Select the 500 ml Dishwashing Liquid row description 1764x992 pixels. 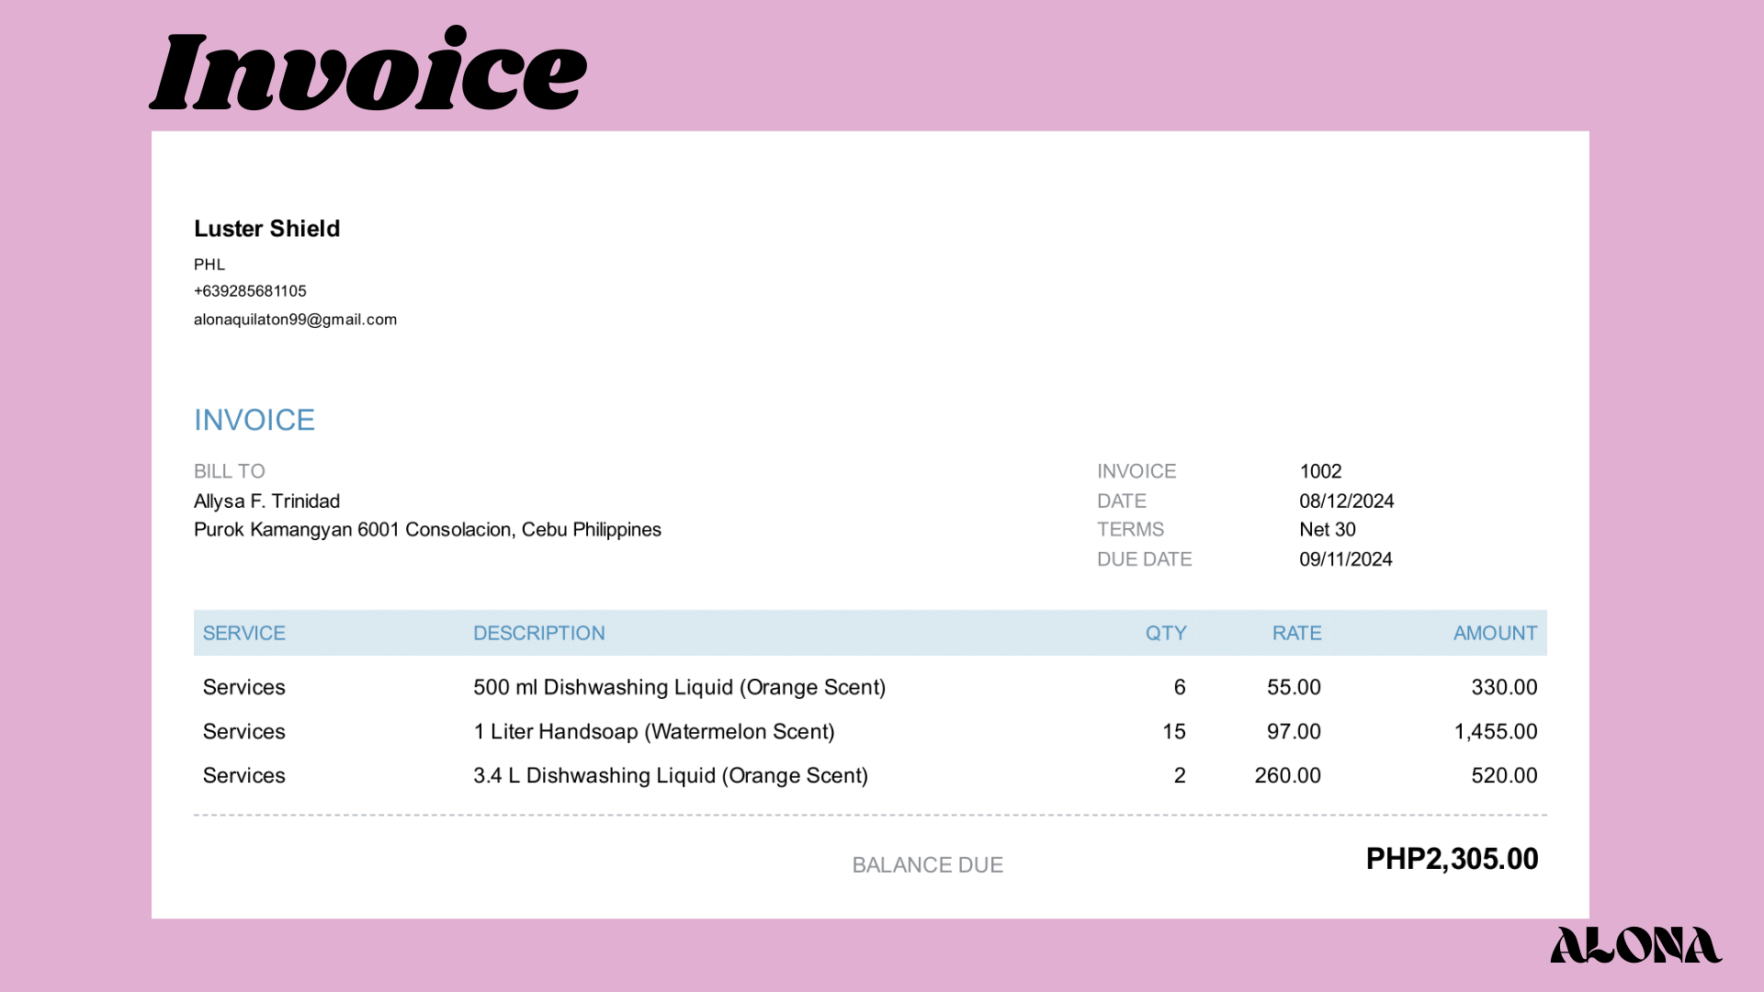point(679,687)
